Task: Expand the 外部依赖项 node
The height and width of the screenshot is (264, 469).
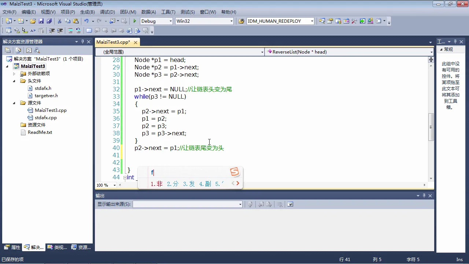Action: (x=15, y=74)
